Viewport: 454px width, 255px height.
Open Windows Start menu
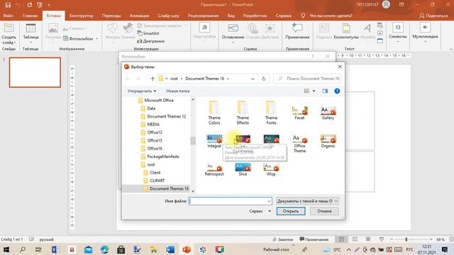[x=6, y=249]
